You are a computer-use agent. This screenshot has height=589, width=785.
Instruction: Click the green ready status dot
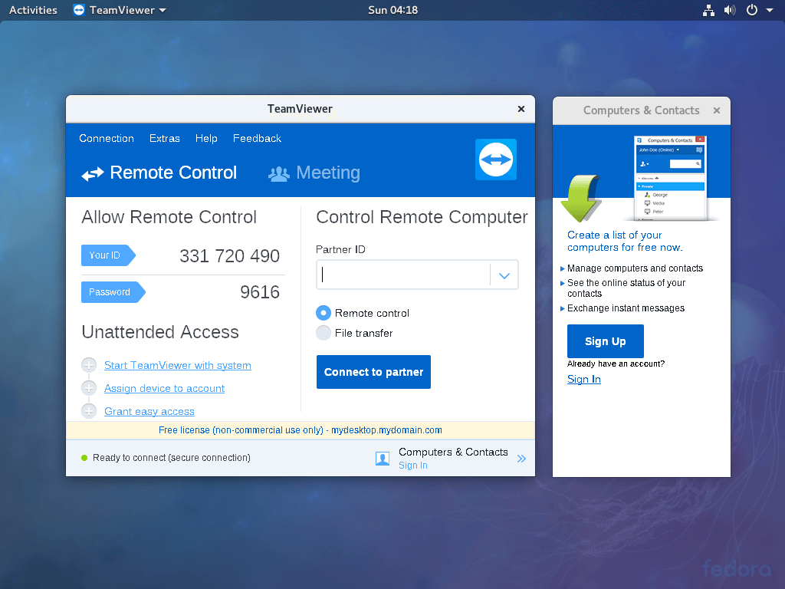click(84, 458)
